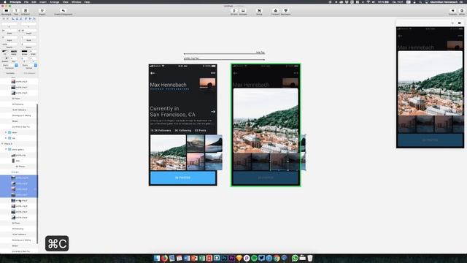Click the Feedback toolbar icon

(x=452, y=11)
